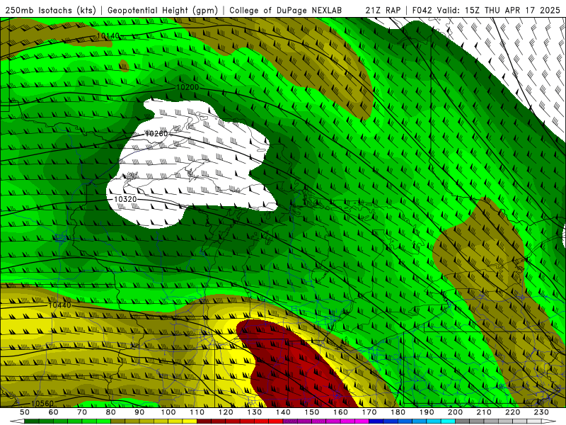Click the dark red swatch just after 110

click(204, 421)
